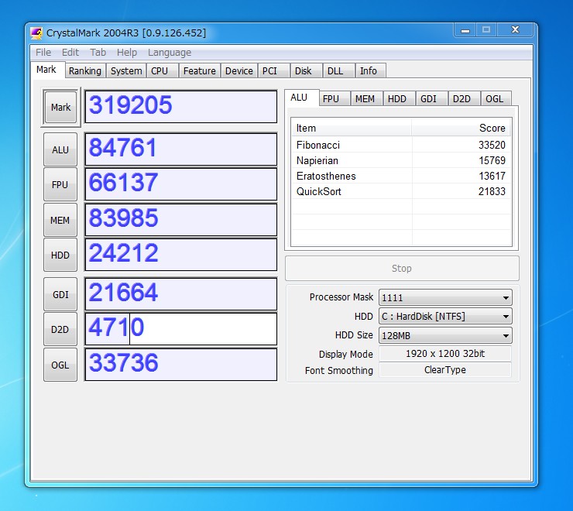This screenshot has width=573, height=511.
Task: Switch to the CPU tab
Action: [x=163, y=70]
